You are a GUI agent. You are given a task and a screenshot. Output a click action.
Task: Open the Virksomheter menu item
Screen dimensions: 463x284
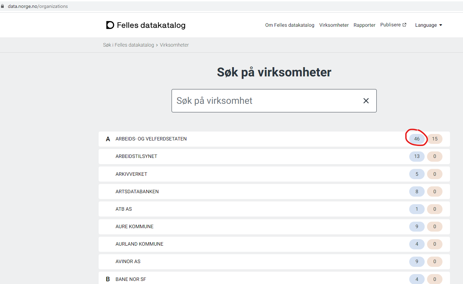(334, 25)
